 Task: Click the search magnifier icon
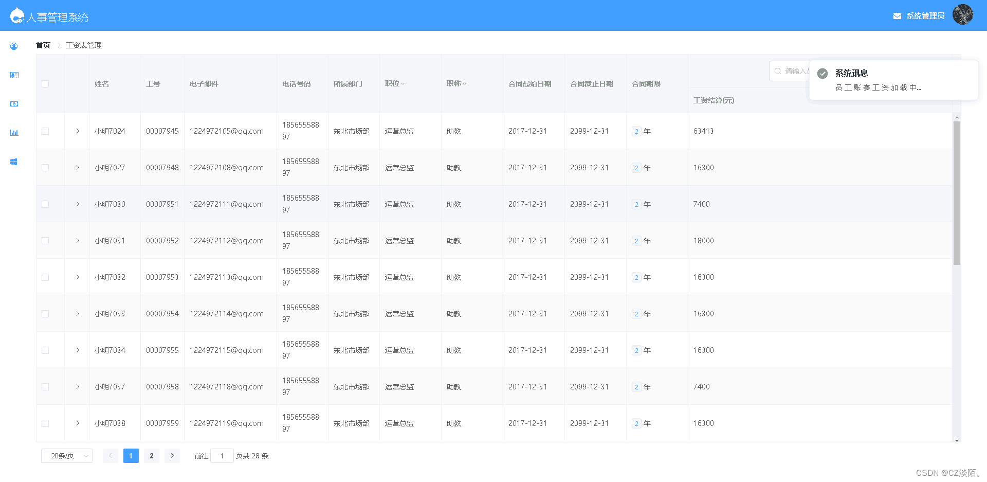click(778, 71)
